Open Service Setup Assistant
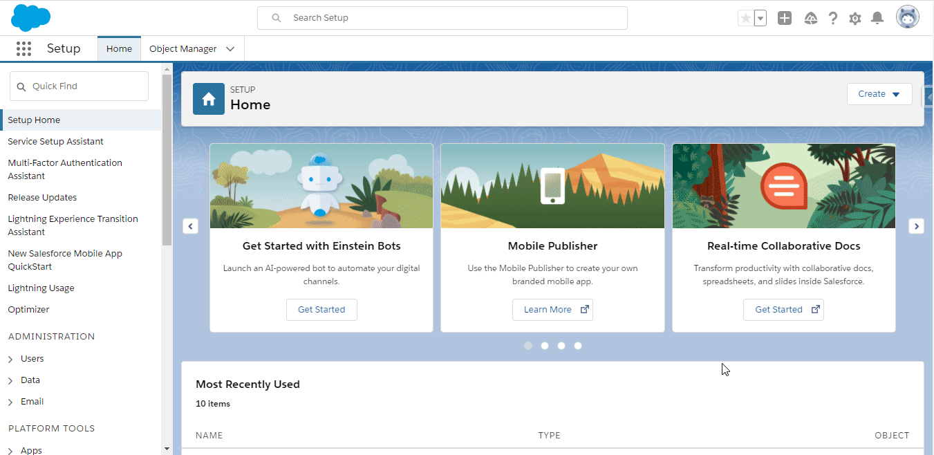Image resolution: width=934 pixels, height=455 pixels. click(x=55, y=141)
